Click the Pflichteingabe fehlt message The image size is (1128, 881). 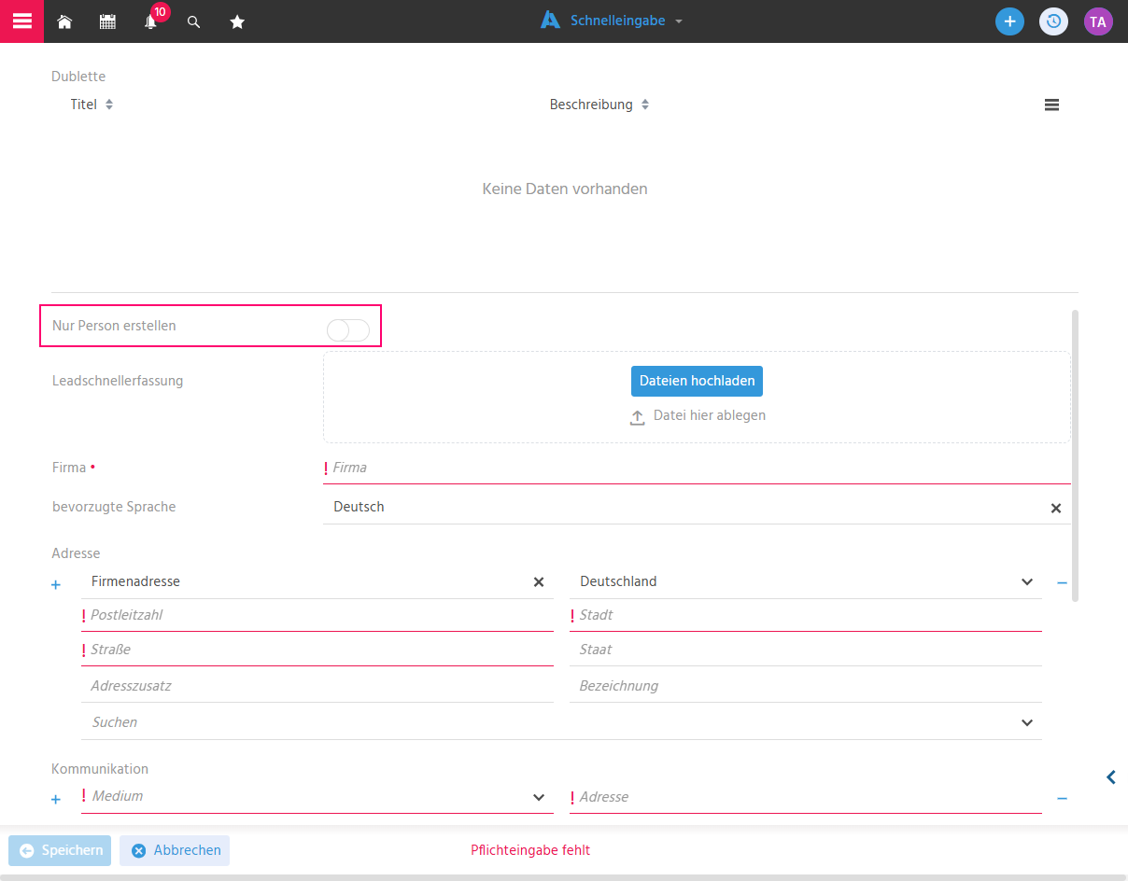(x=530, y=850)
